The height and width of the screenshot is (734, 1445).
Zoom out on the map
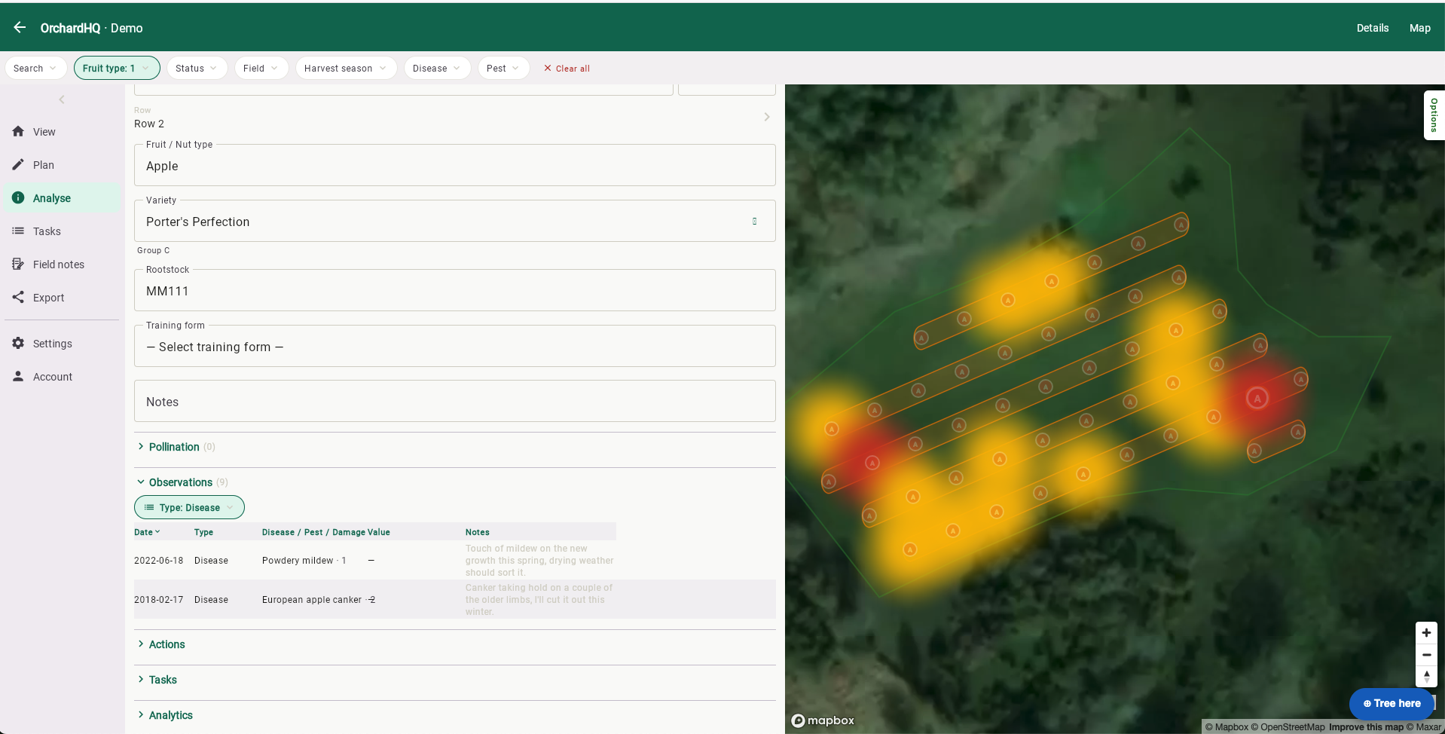[1426, 655]
